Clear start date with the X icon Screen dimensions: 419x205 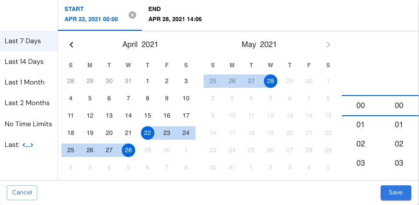point(132,15)
